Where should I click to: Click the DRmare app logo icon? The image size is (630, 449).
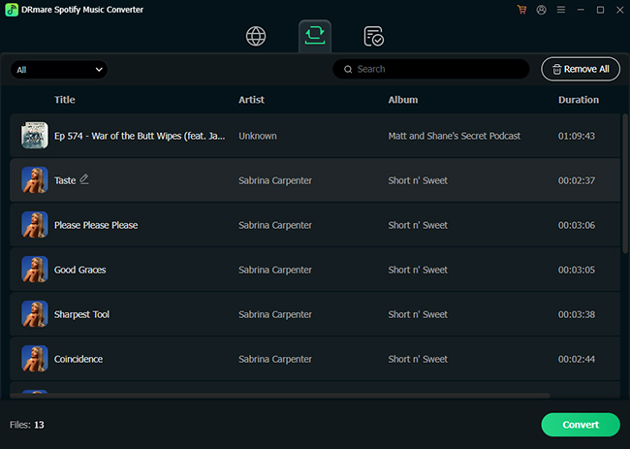[x=12, y=10]
